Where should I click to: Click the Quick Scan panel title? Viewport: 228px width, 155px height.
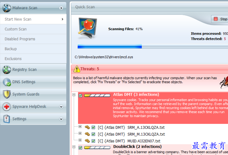[x=85, y=7]
